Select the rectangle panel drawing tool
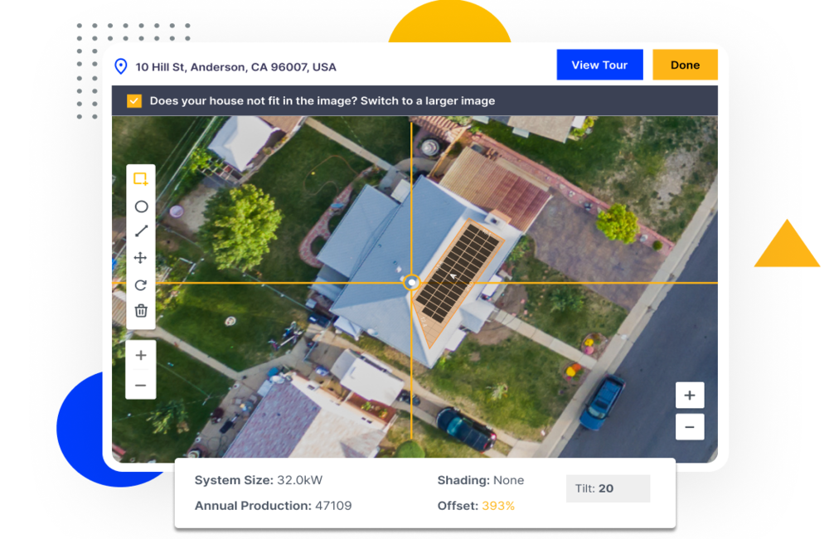Viewport: 829px width, 539px height. click(x=141, y=177)
